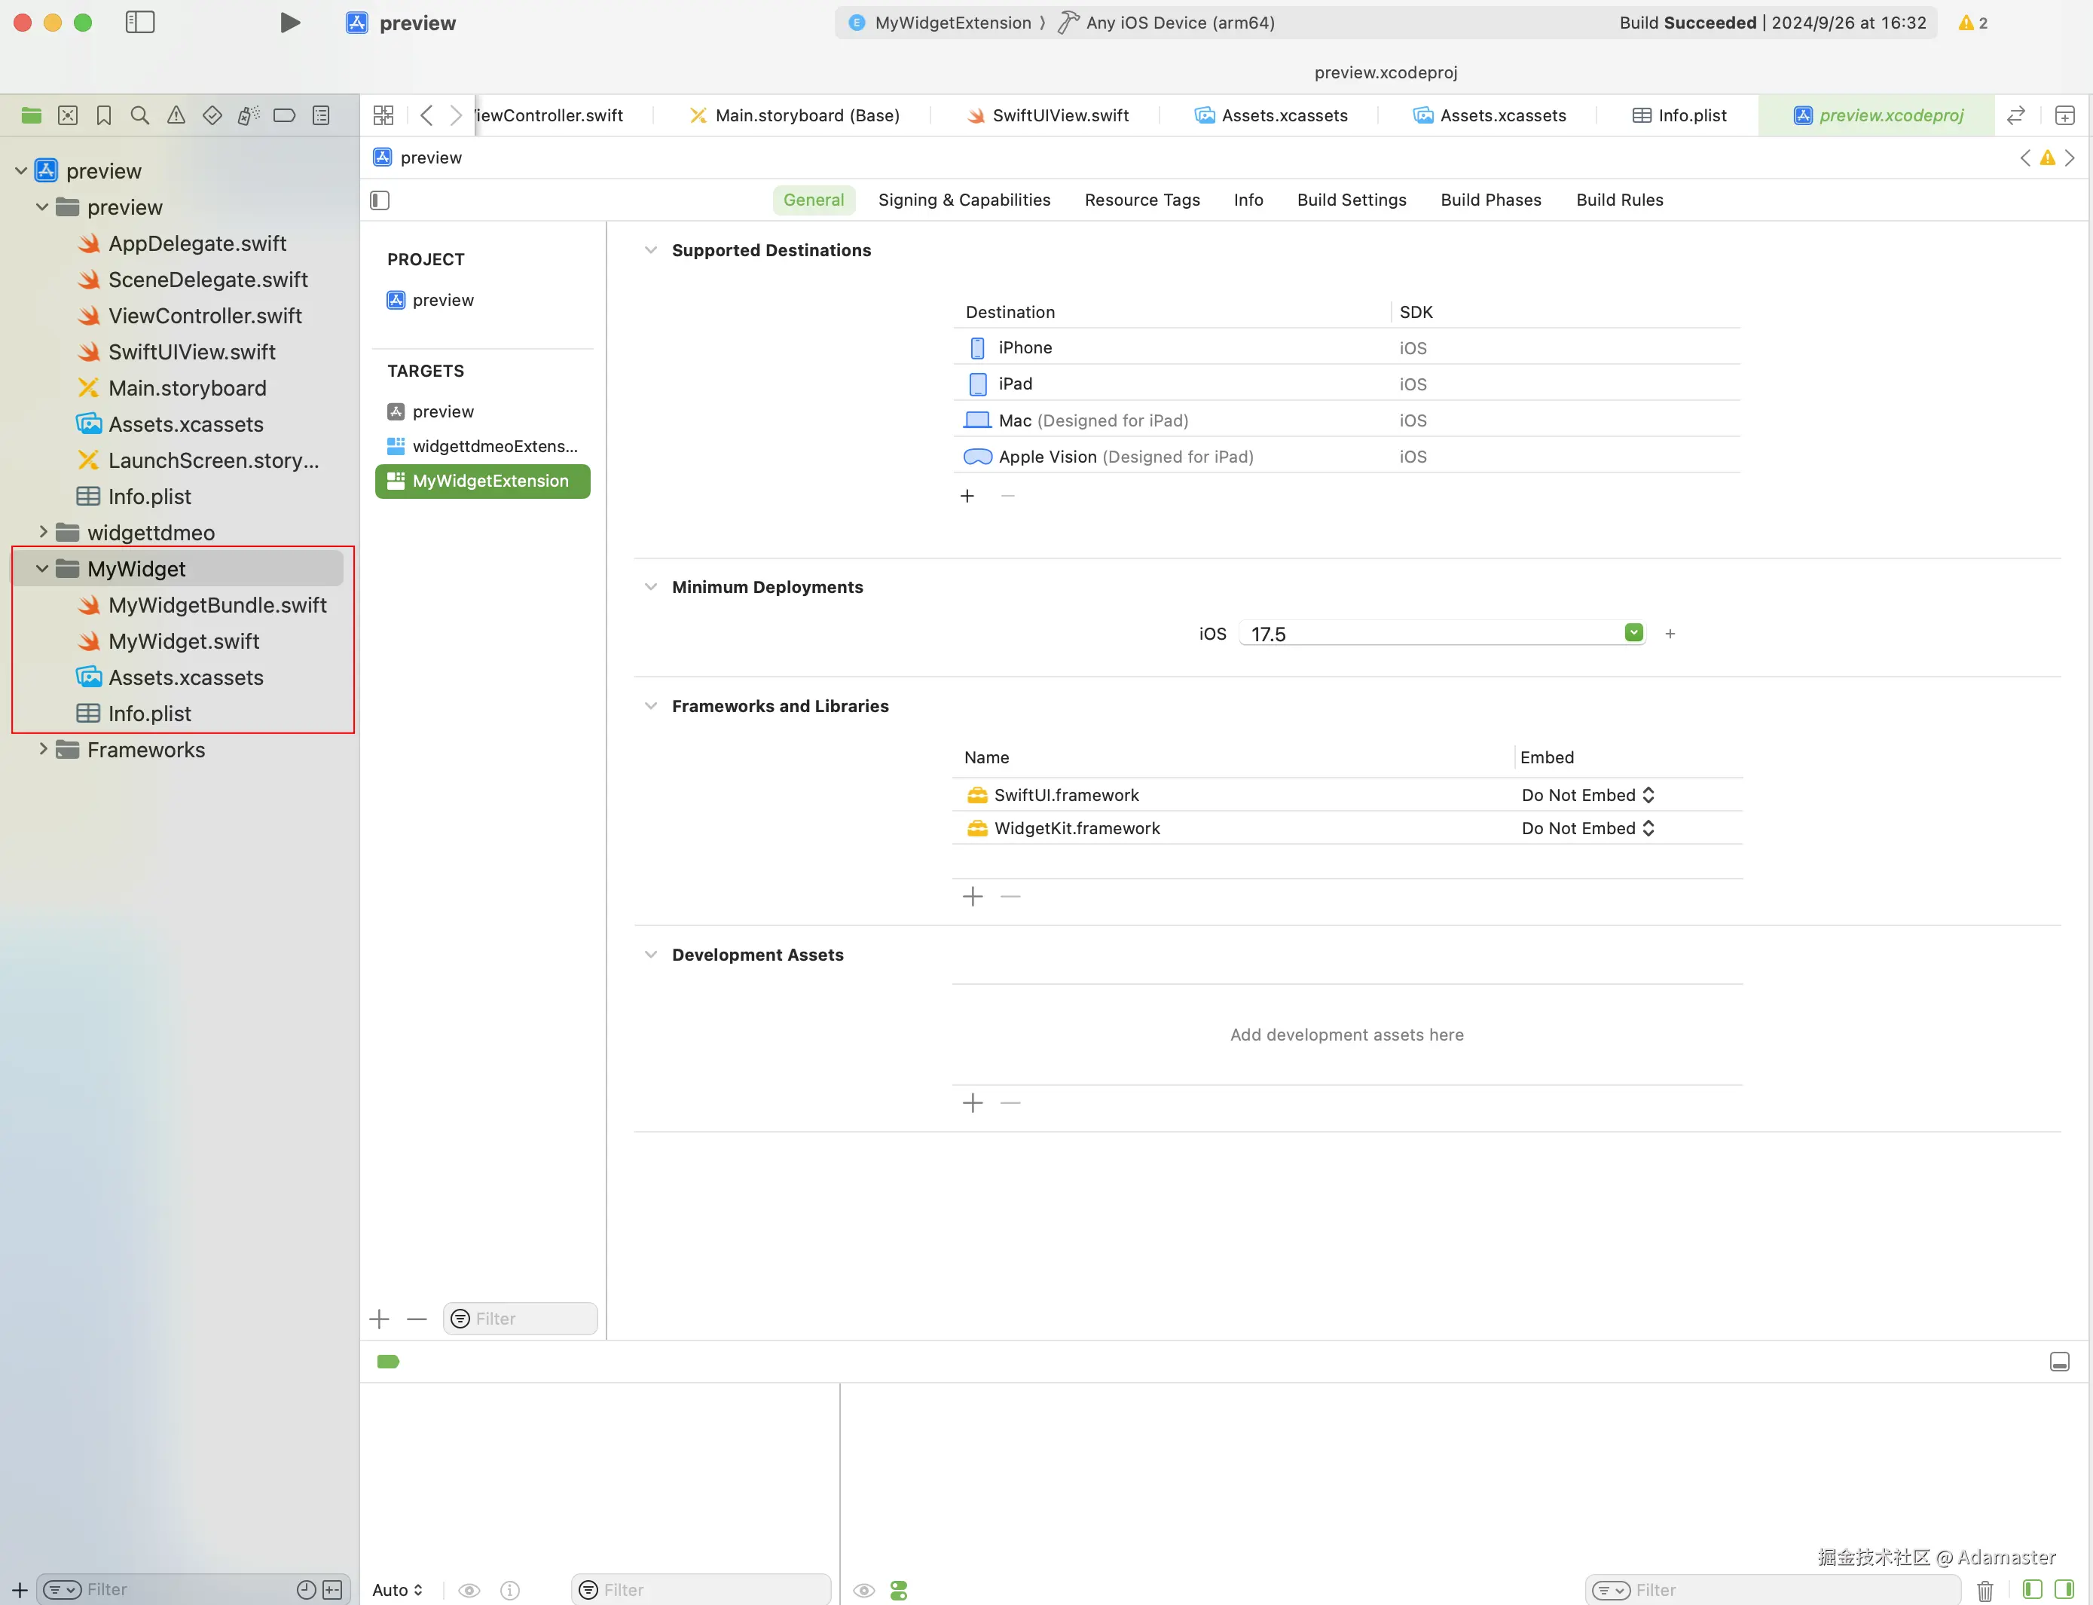Toggle the debug area bottom panel
The width and height of the screenshot is (2093, 1605).
point(2060,1362)
